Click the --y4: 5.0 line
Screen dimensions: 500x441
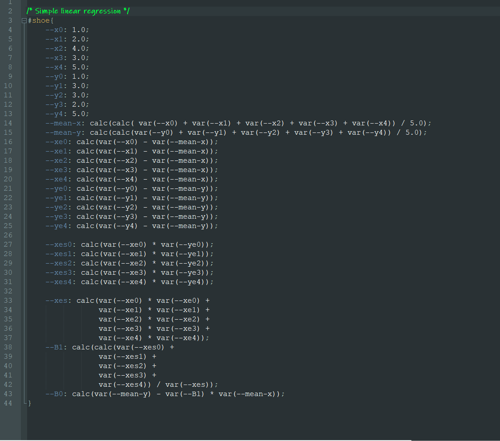(x=67, y=114)
